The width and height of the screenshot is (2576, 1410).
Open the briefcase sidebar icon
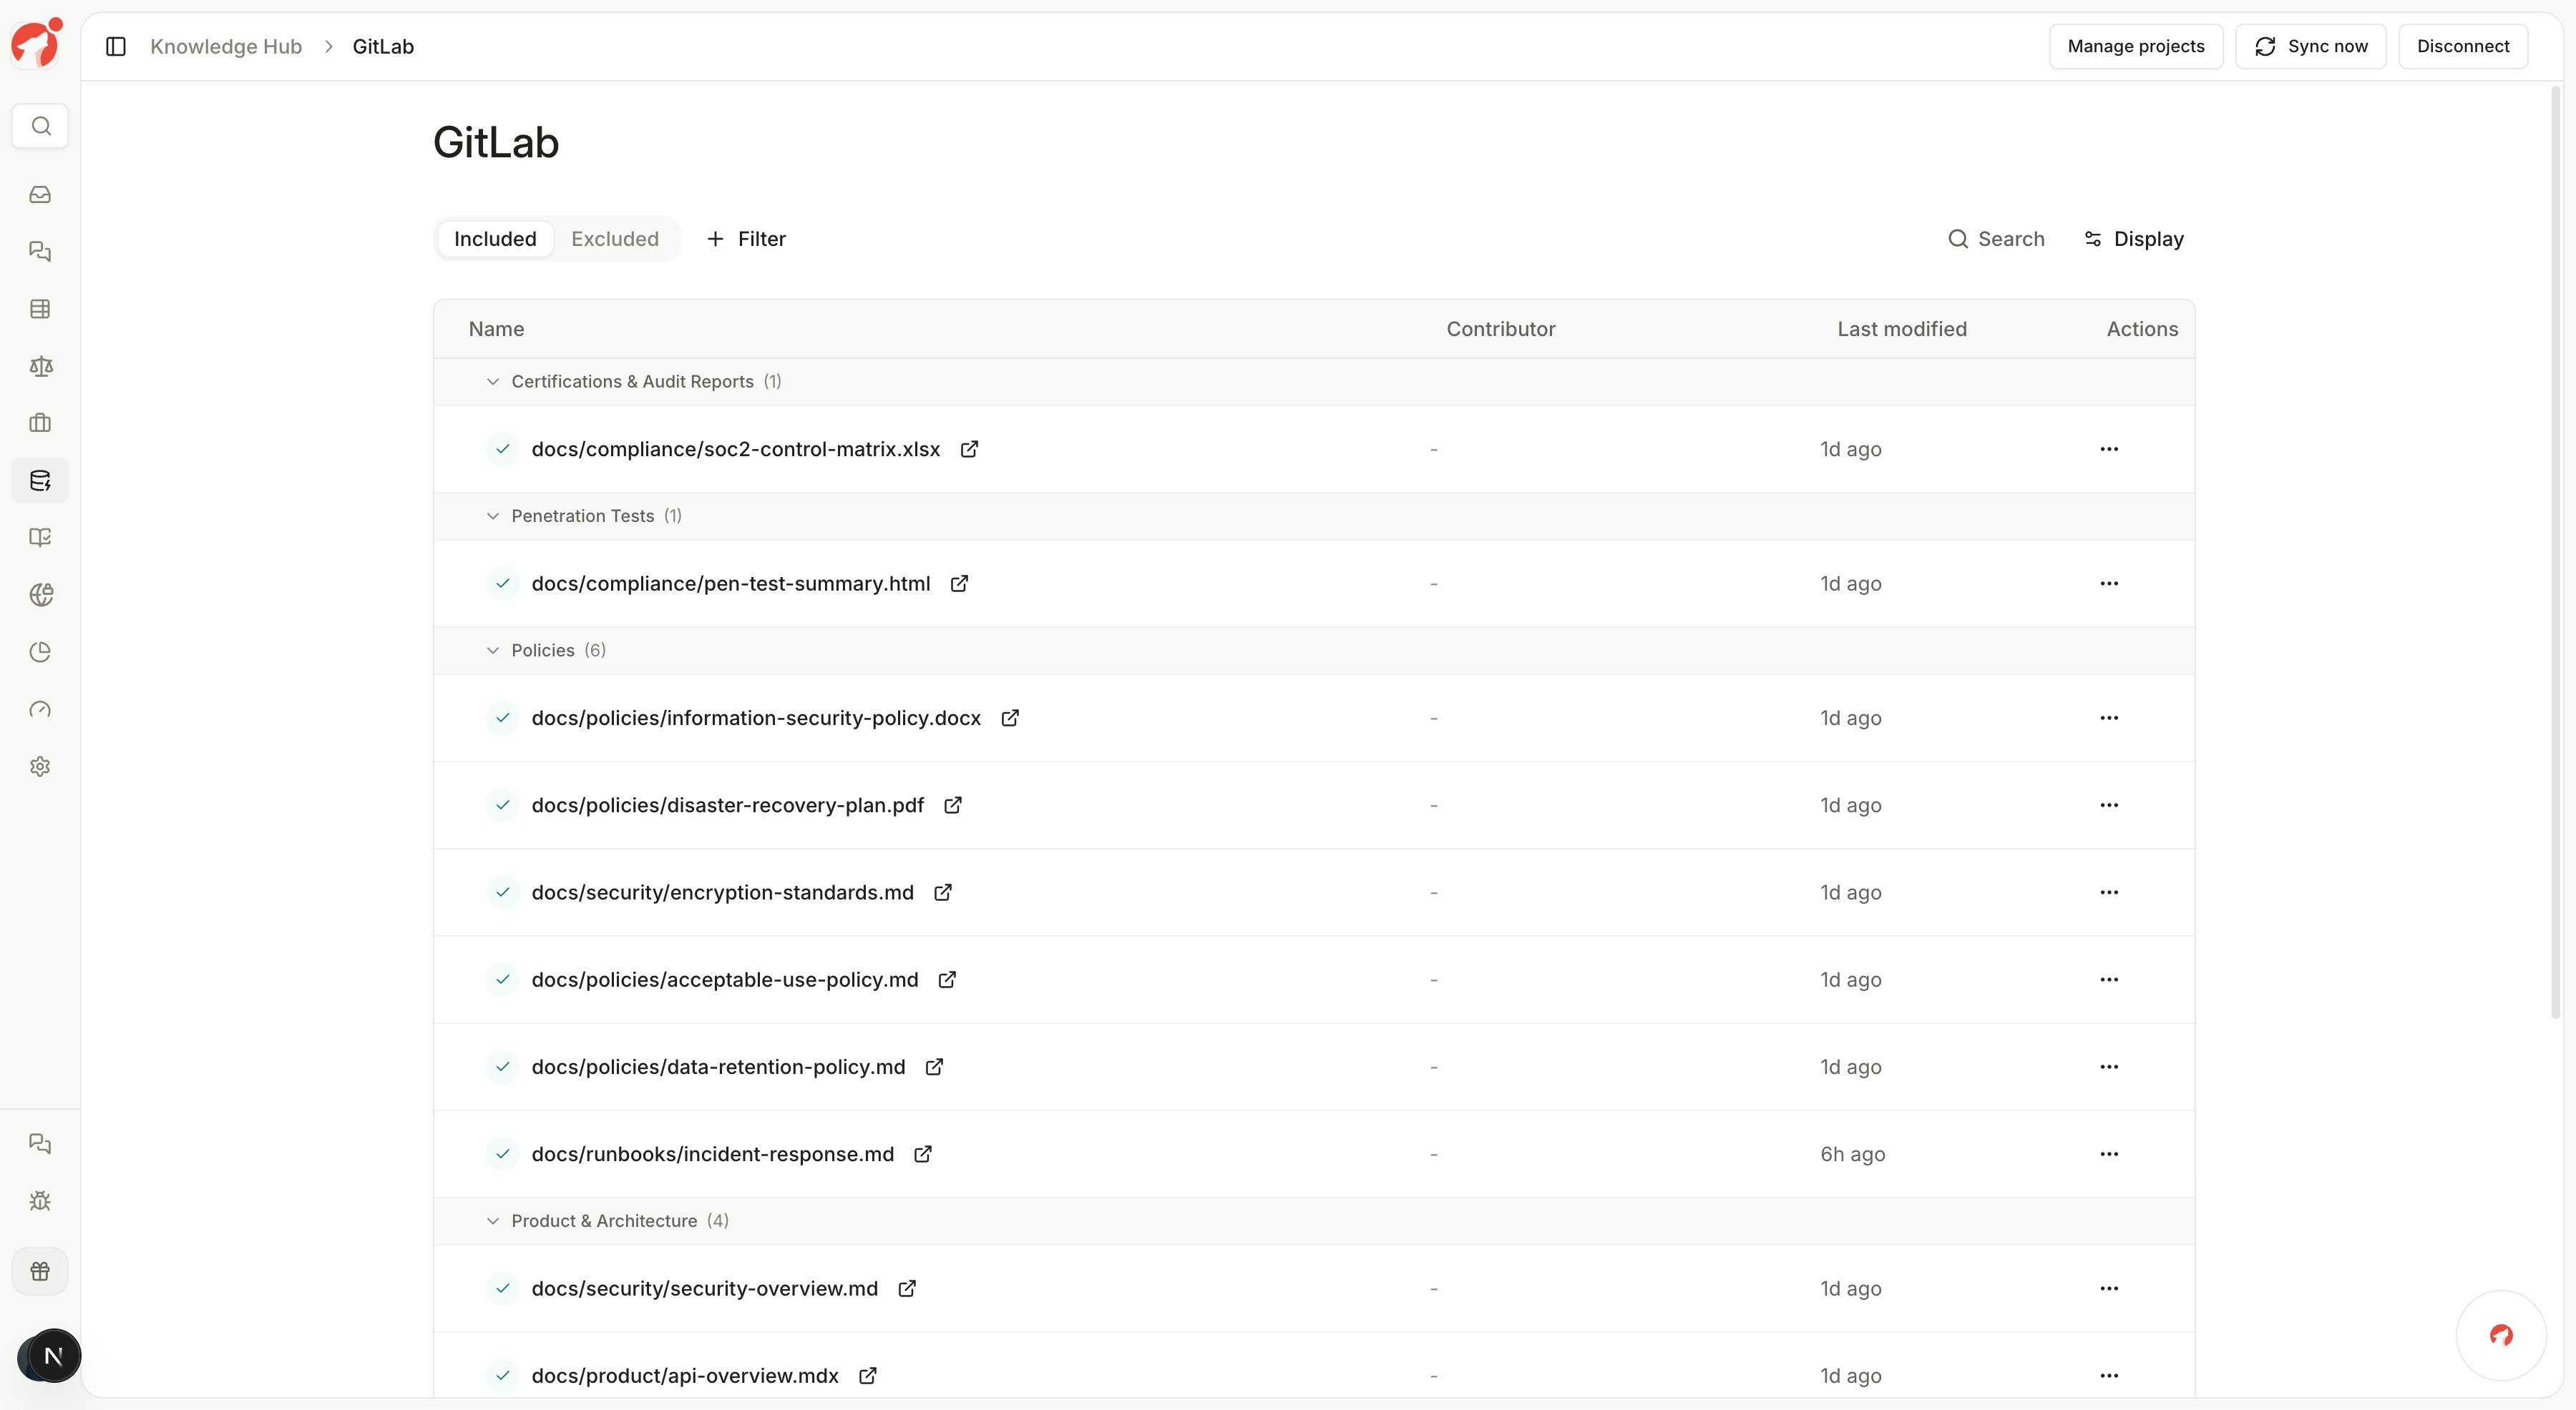click(x=40, y=423)
